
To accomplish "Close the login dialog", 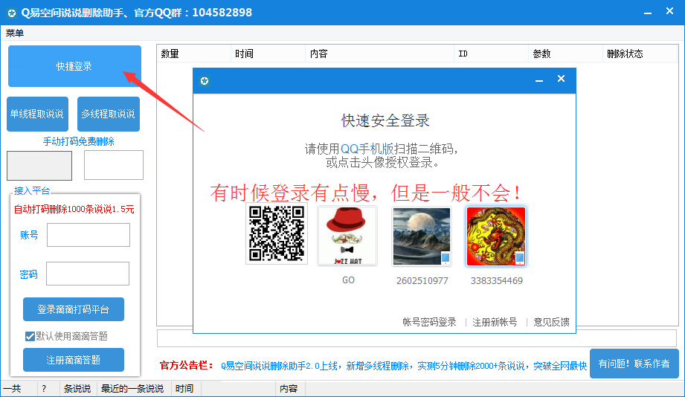I will click(562, 79).
